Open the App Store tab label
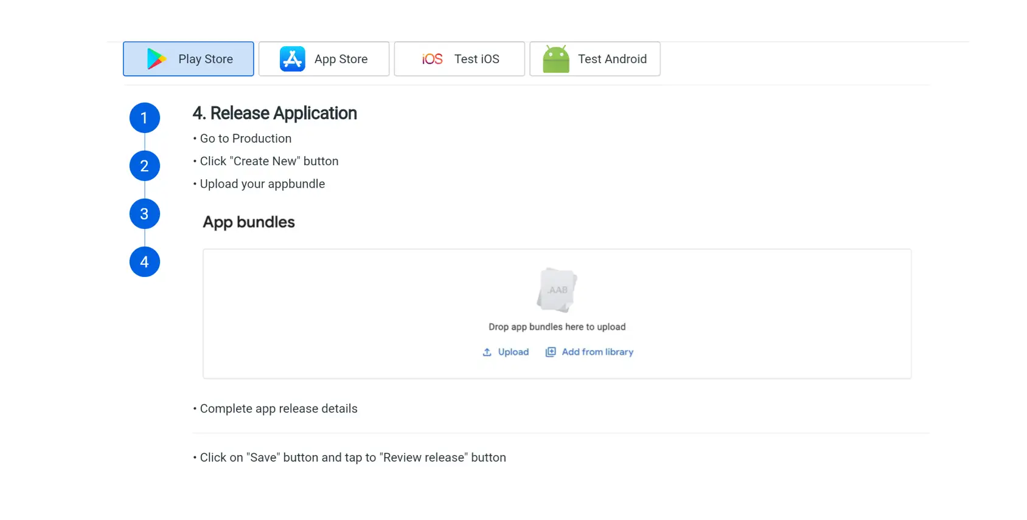 341,59
